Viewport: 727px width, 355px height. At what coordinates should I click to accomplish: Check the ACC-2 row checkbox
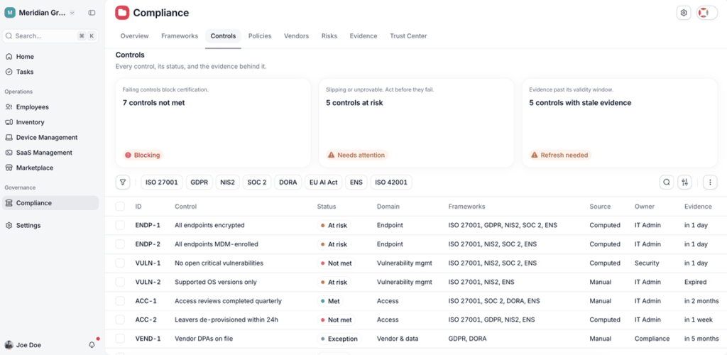point(120,319)
